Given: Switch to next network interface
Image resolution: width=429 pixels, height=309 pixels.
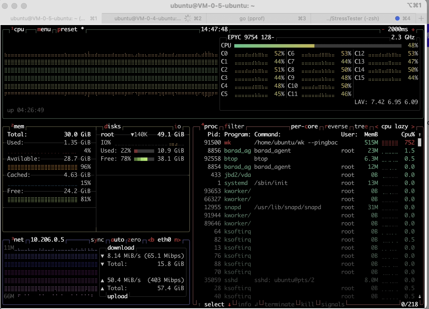Looking at the screenshot, I should (x=177, y=240).
